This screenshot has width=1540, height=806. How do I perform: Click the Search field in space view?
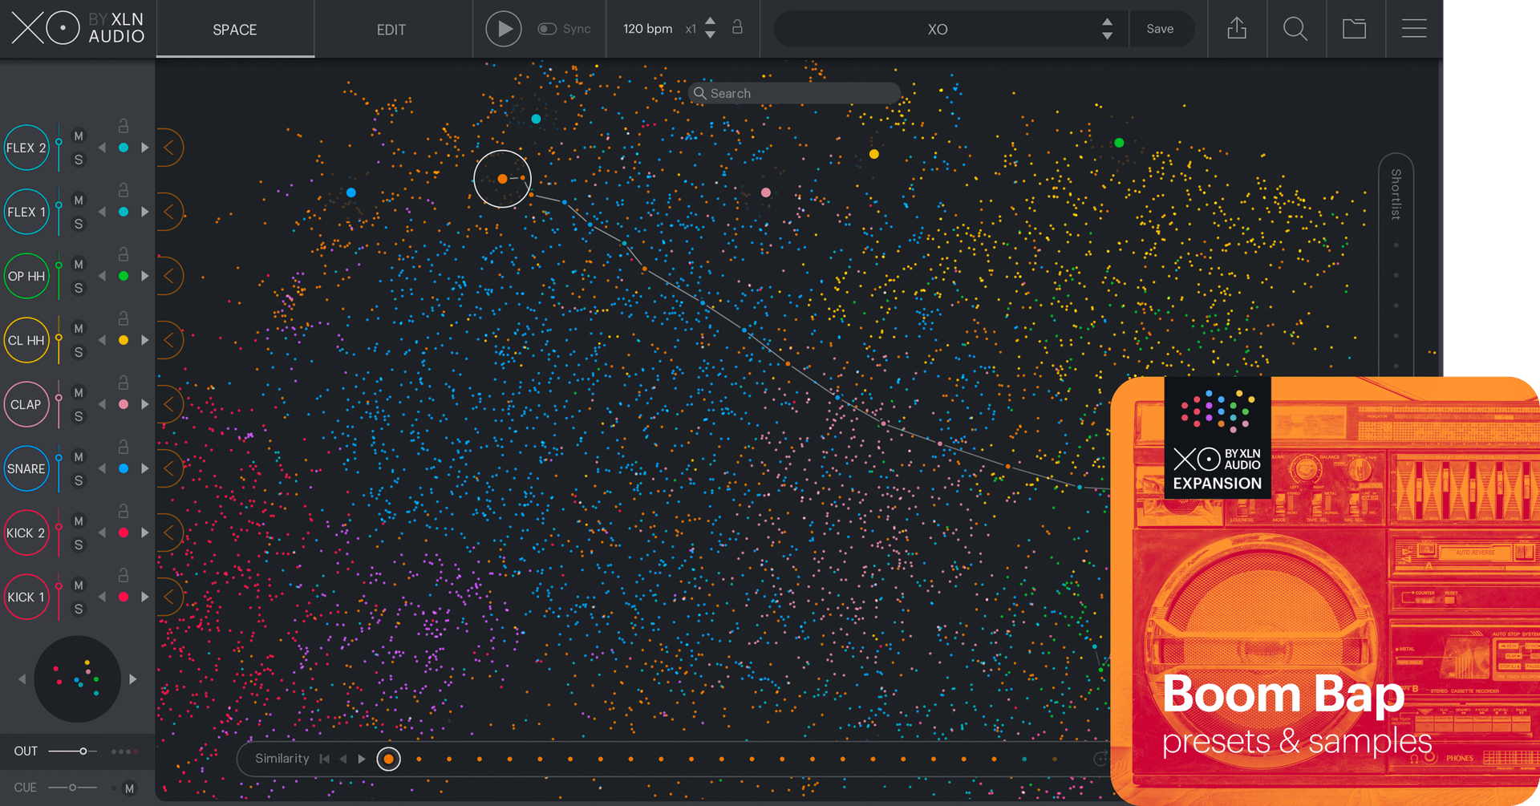[x=794, y=93]
